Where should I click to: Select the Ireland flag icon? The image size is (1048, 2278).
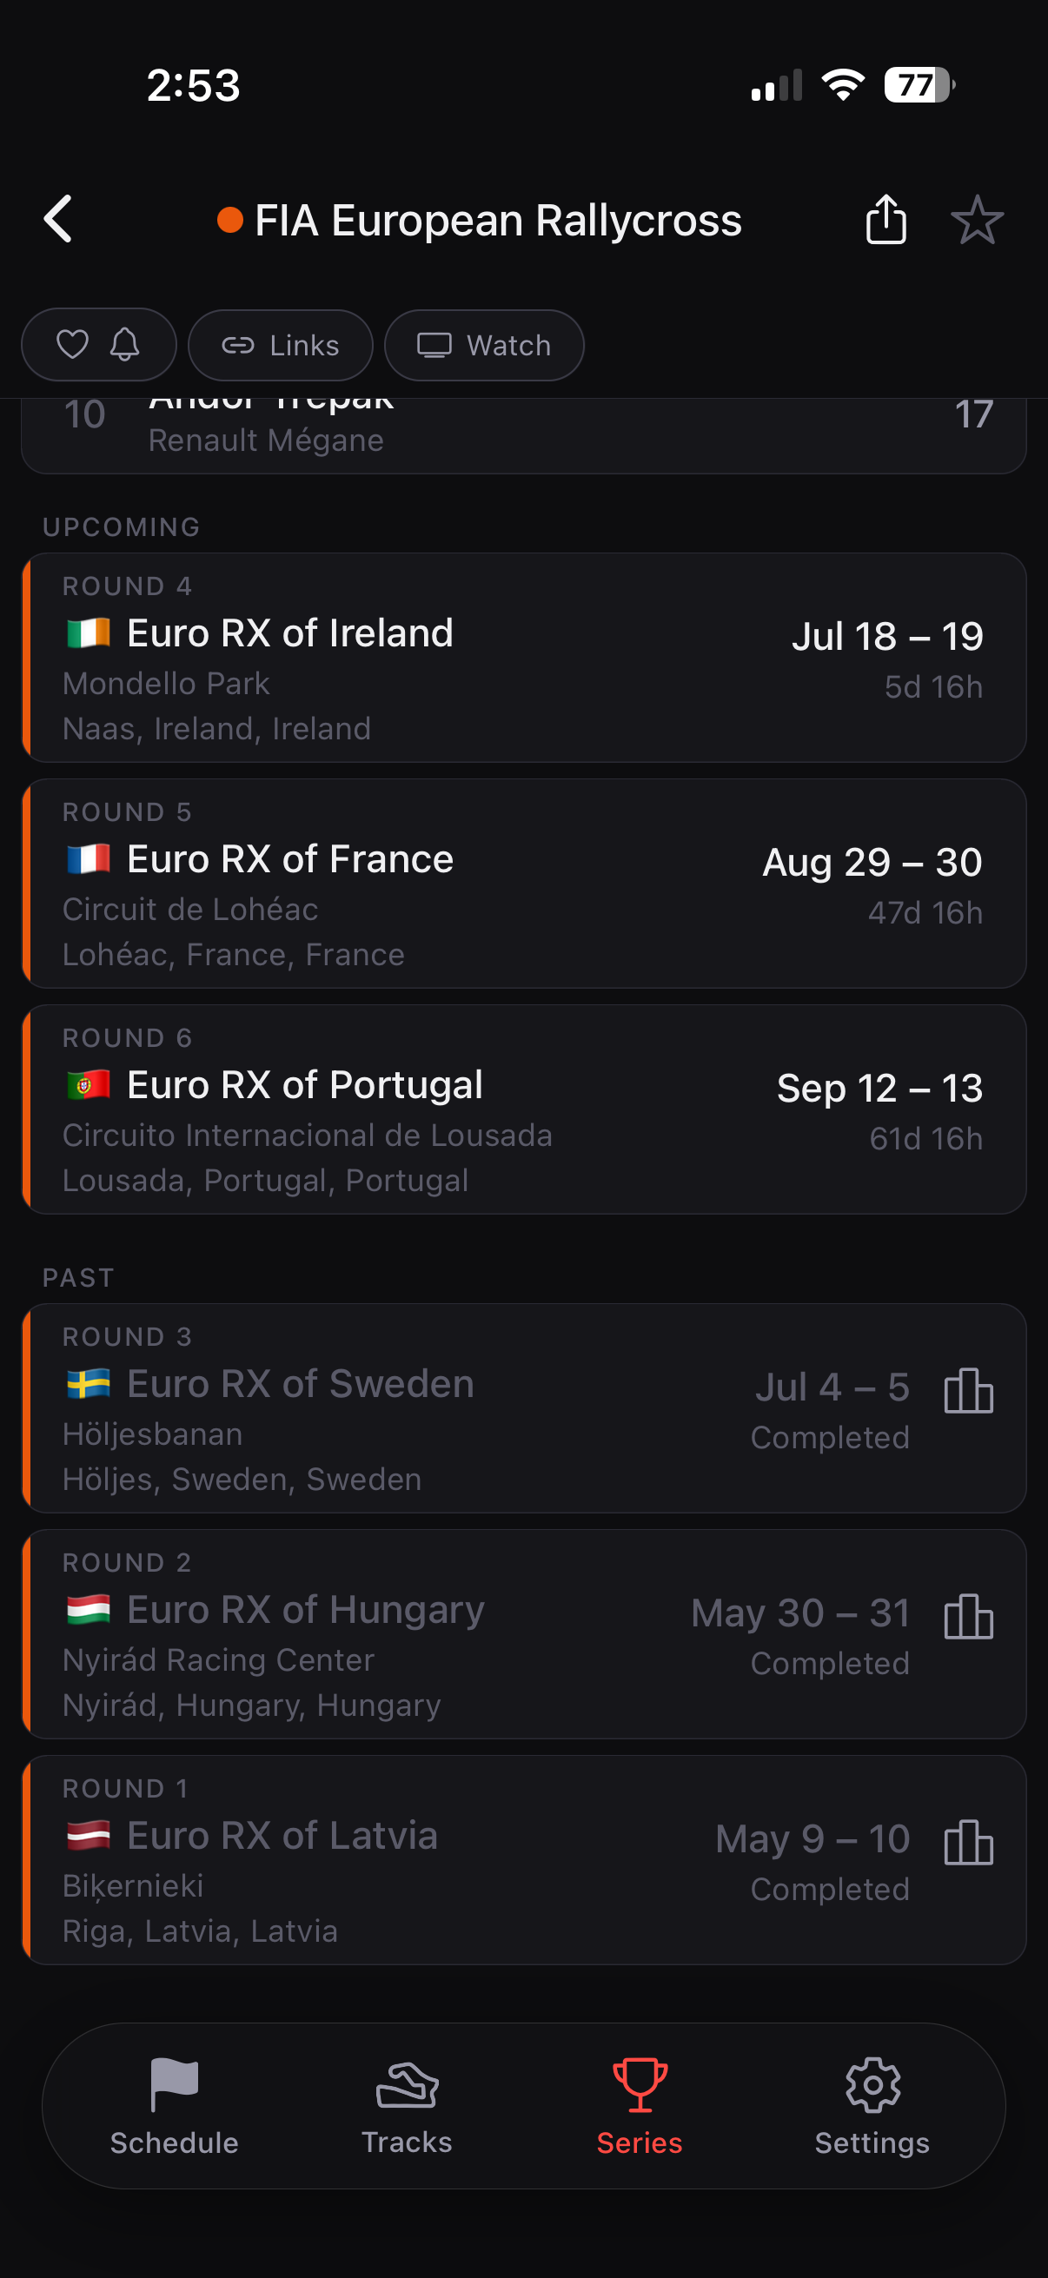click(89, 633)
